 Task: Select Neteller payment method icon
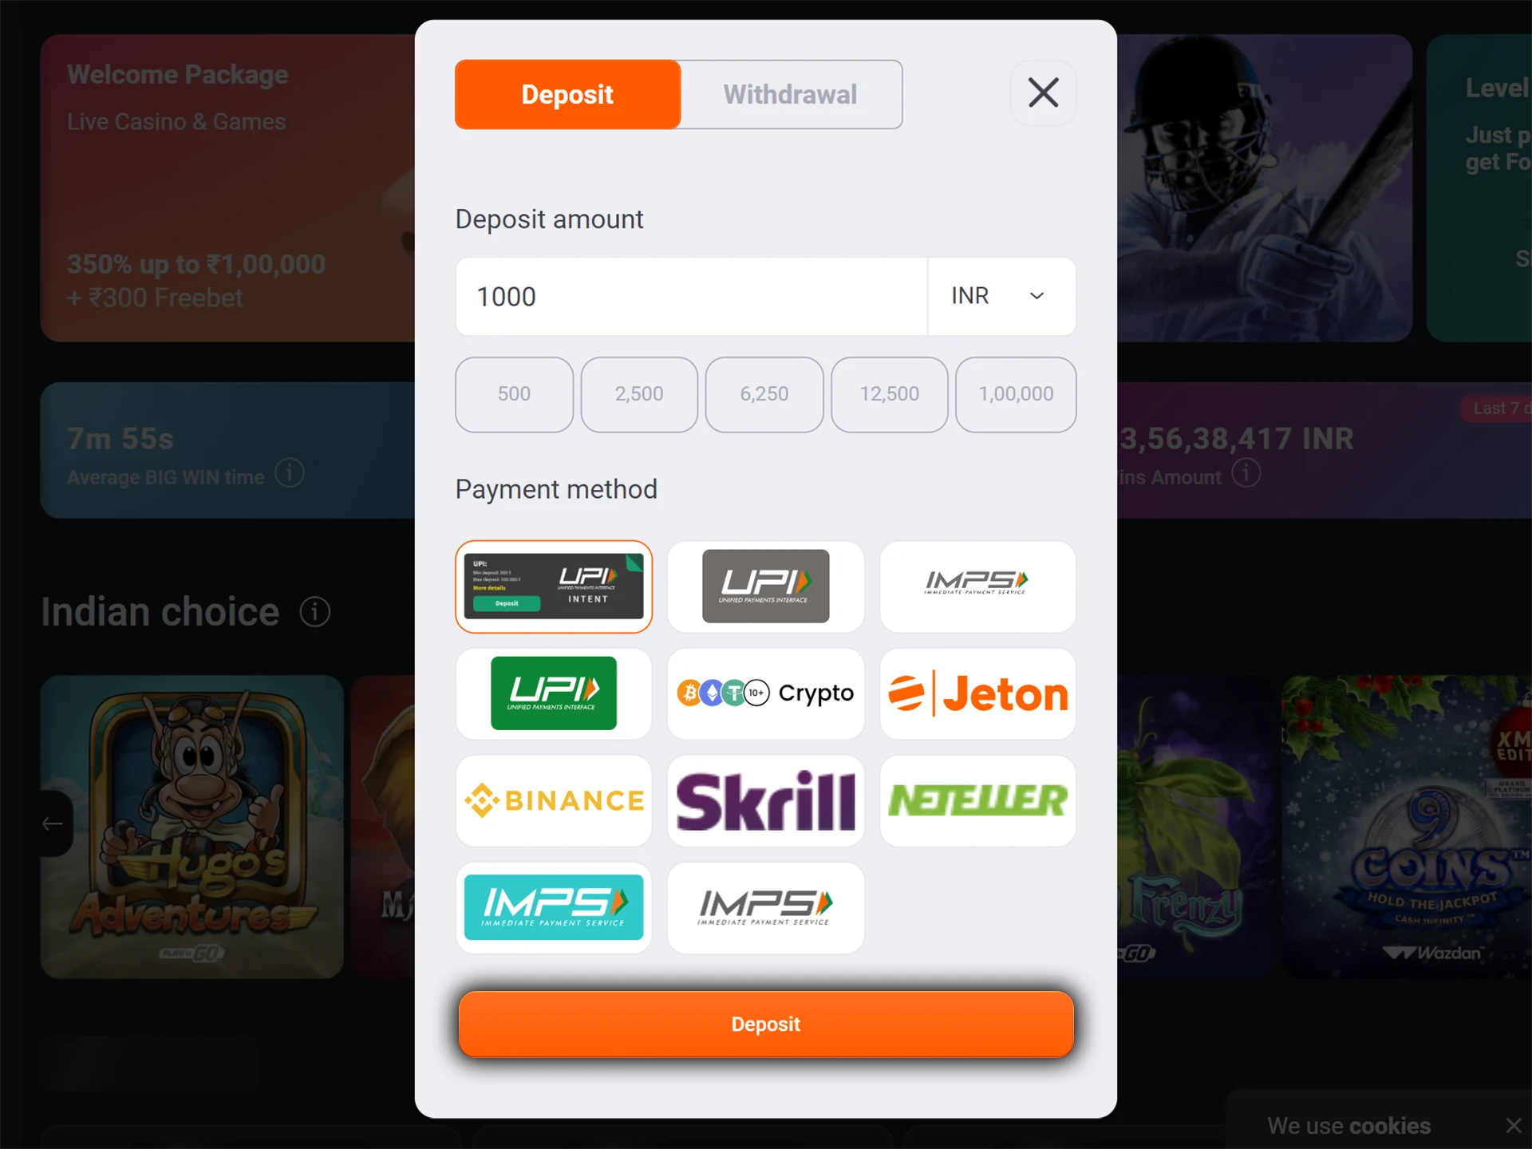pyautogui.click(x=976, y=799)
